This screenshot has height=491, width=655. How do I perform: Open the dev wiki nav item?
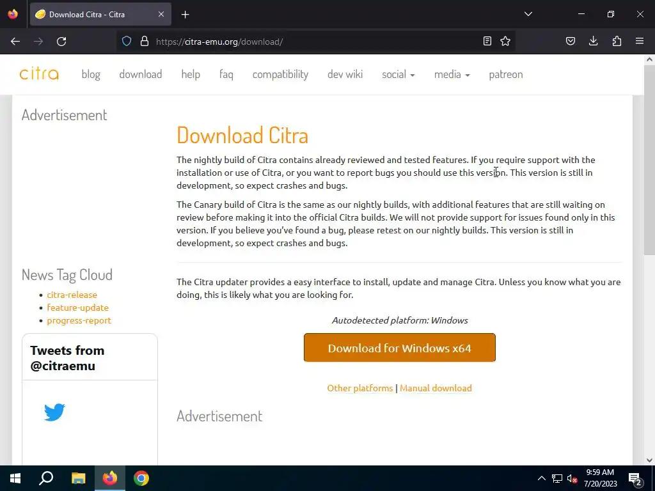pyautogui.click(x=345, y=74)
